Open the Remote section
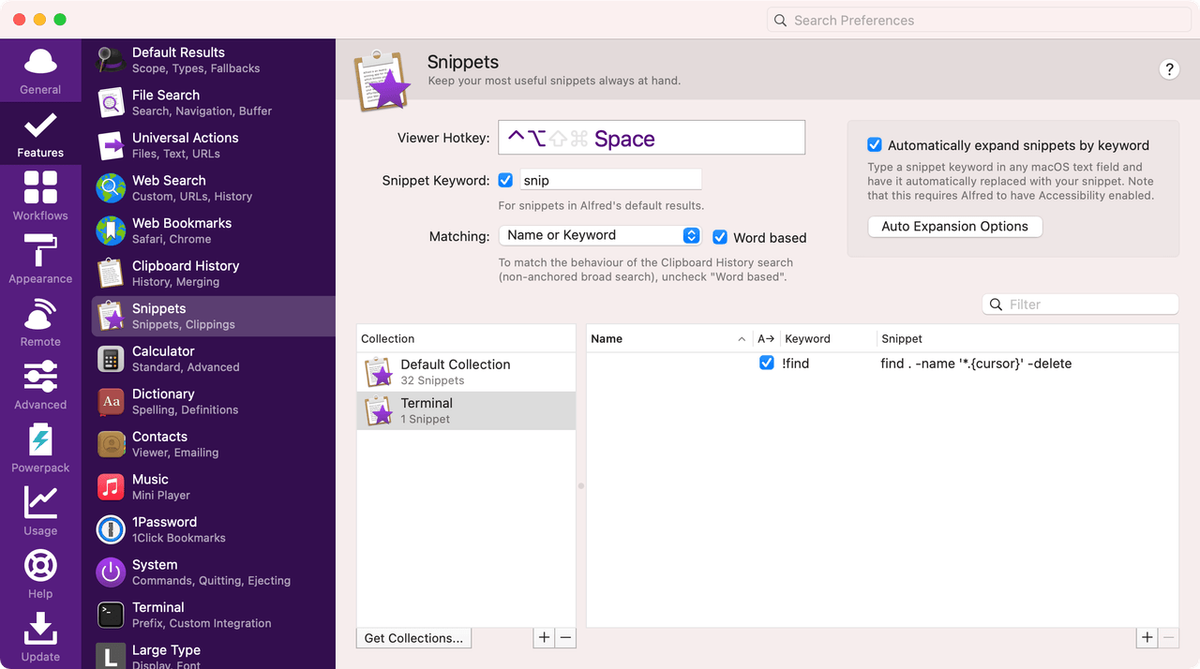The height and width of the screenshot is (669, 1200). [40, 322]
